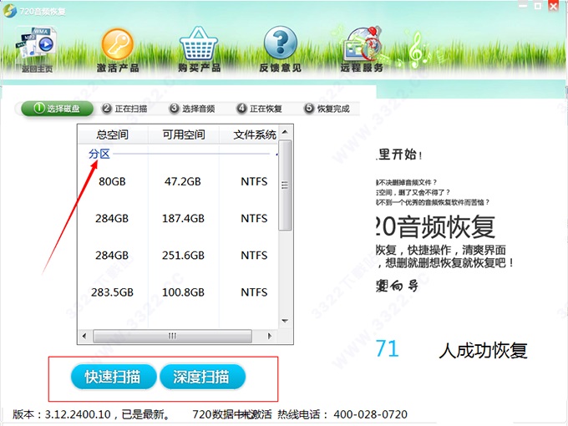
Task: Open 反馈意见 question mark icon
Action: click(281, 47)
